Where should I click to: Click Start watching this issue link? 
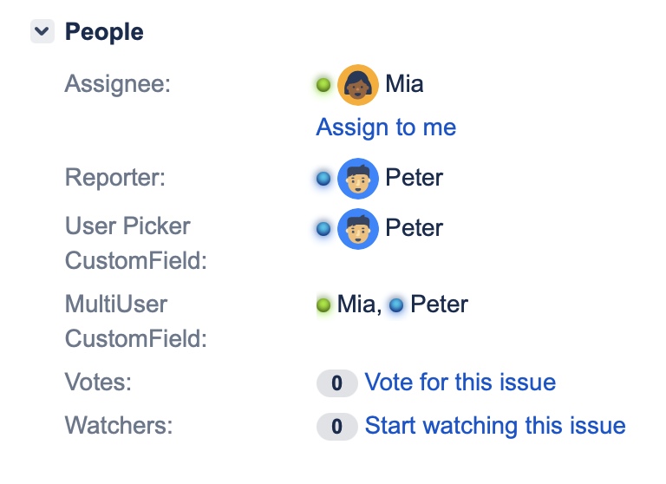[494, 426]
